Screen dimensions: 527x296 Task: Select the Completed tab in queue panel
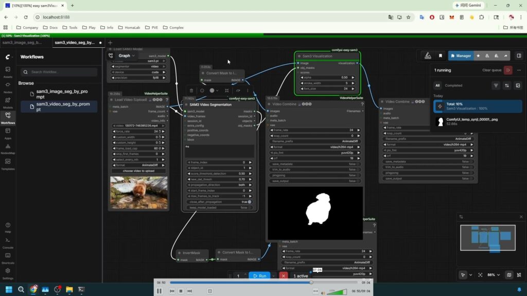coord(453,86)
